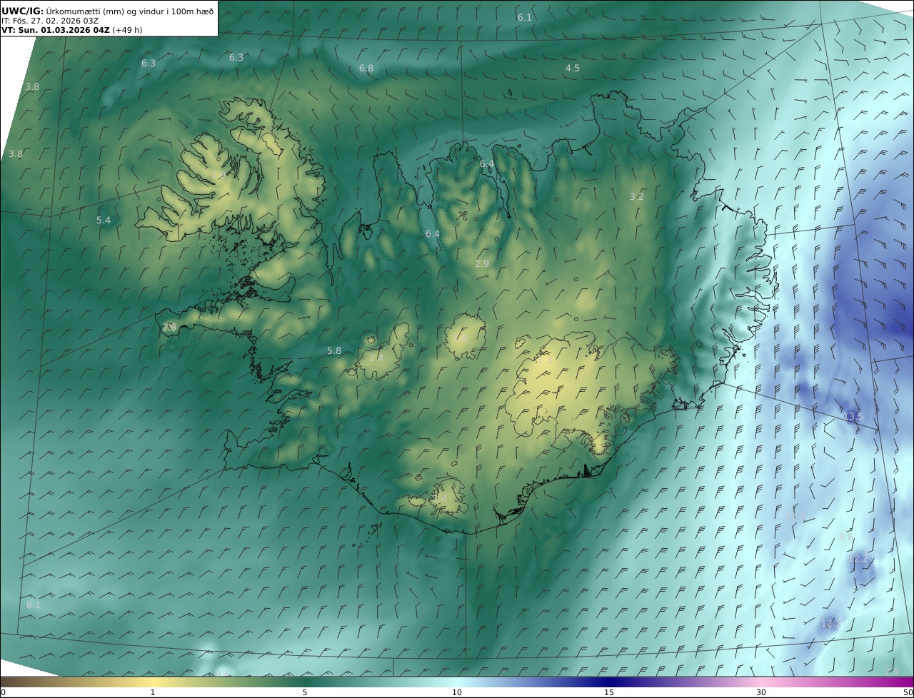
Task: Click the colorbar tick label 50
Action: click(908, 692)
